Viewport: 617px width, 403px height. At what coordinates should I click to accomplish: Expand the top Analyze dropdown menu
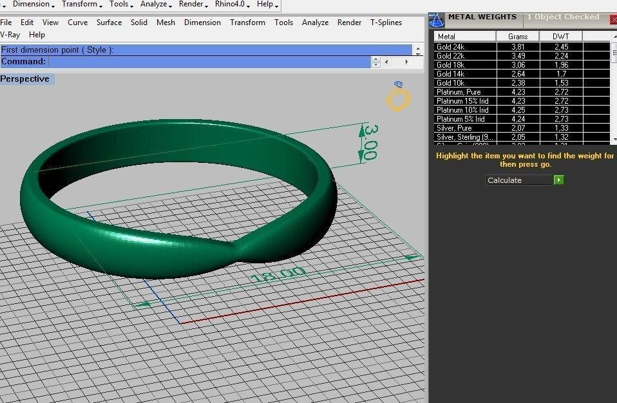[156, 5]
